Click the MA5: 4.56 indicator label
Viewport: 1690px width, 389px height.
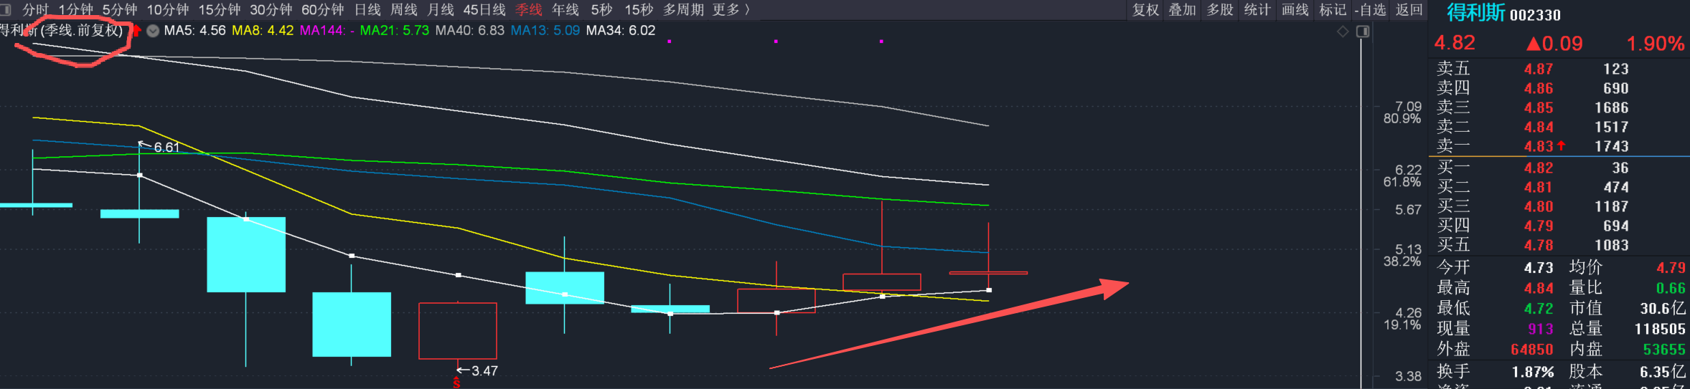[x=194, y=30]
